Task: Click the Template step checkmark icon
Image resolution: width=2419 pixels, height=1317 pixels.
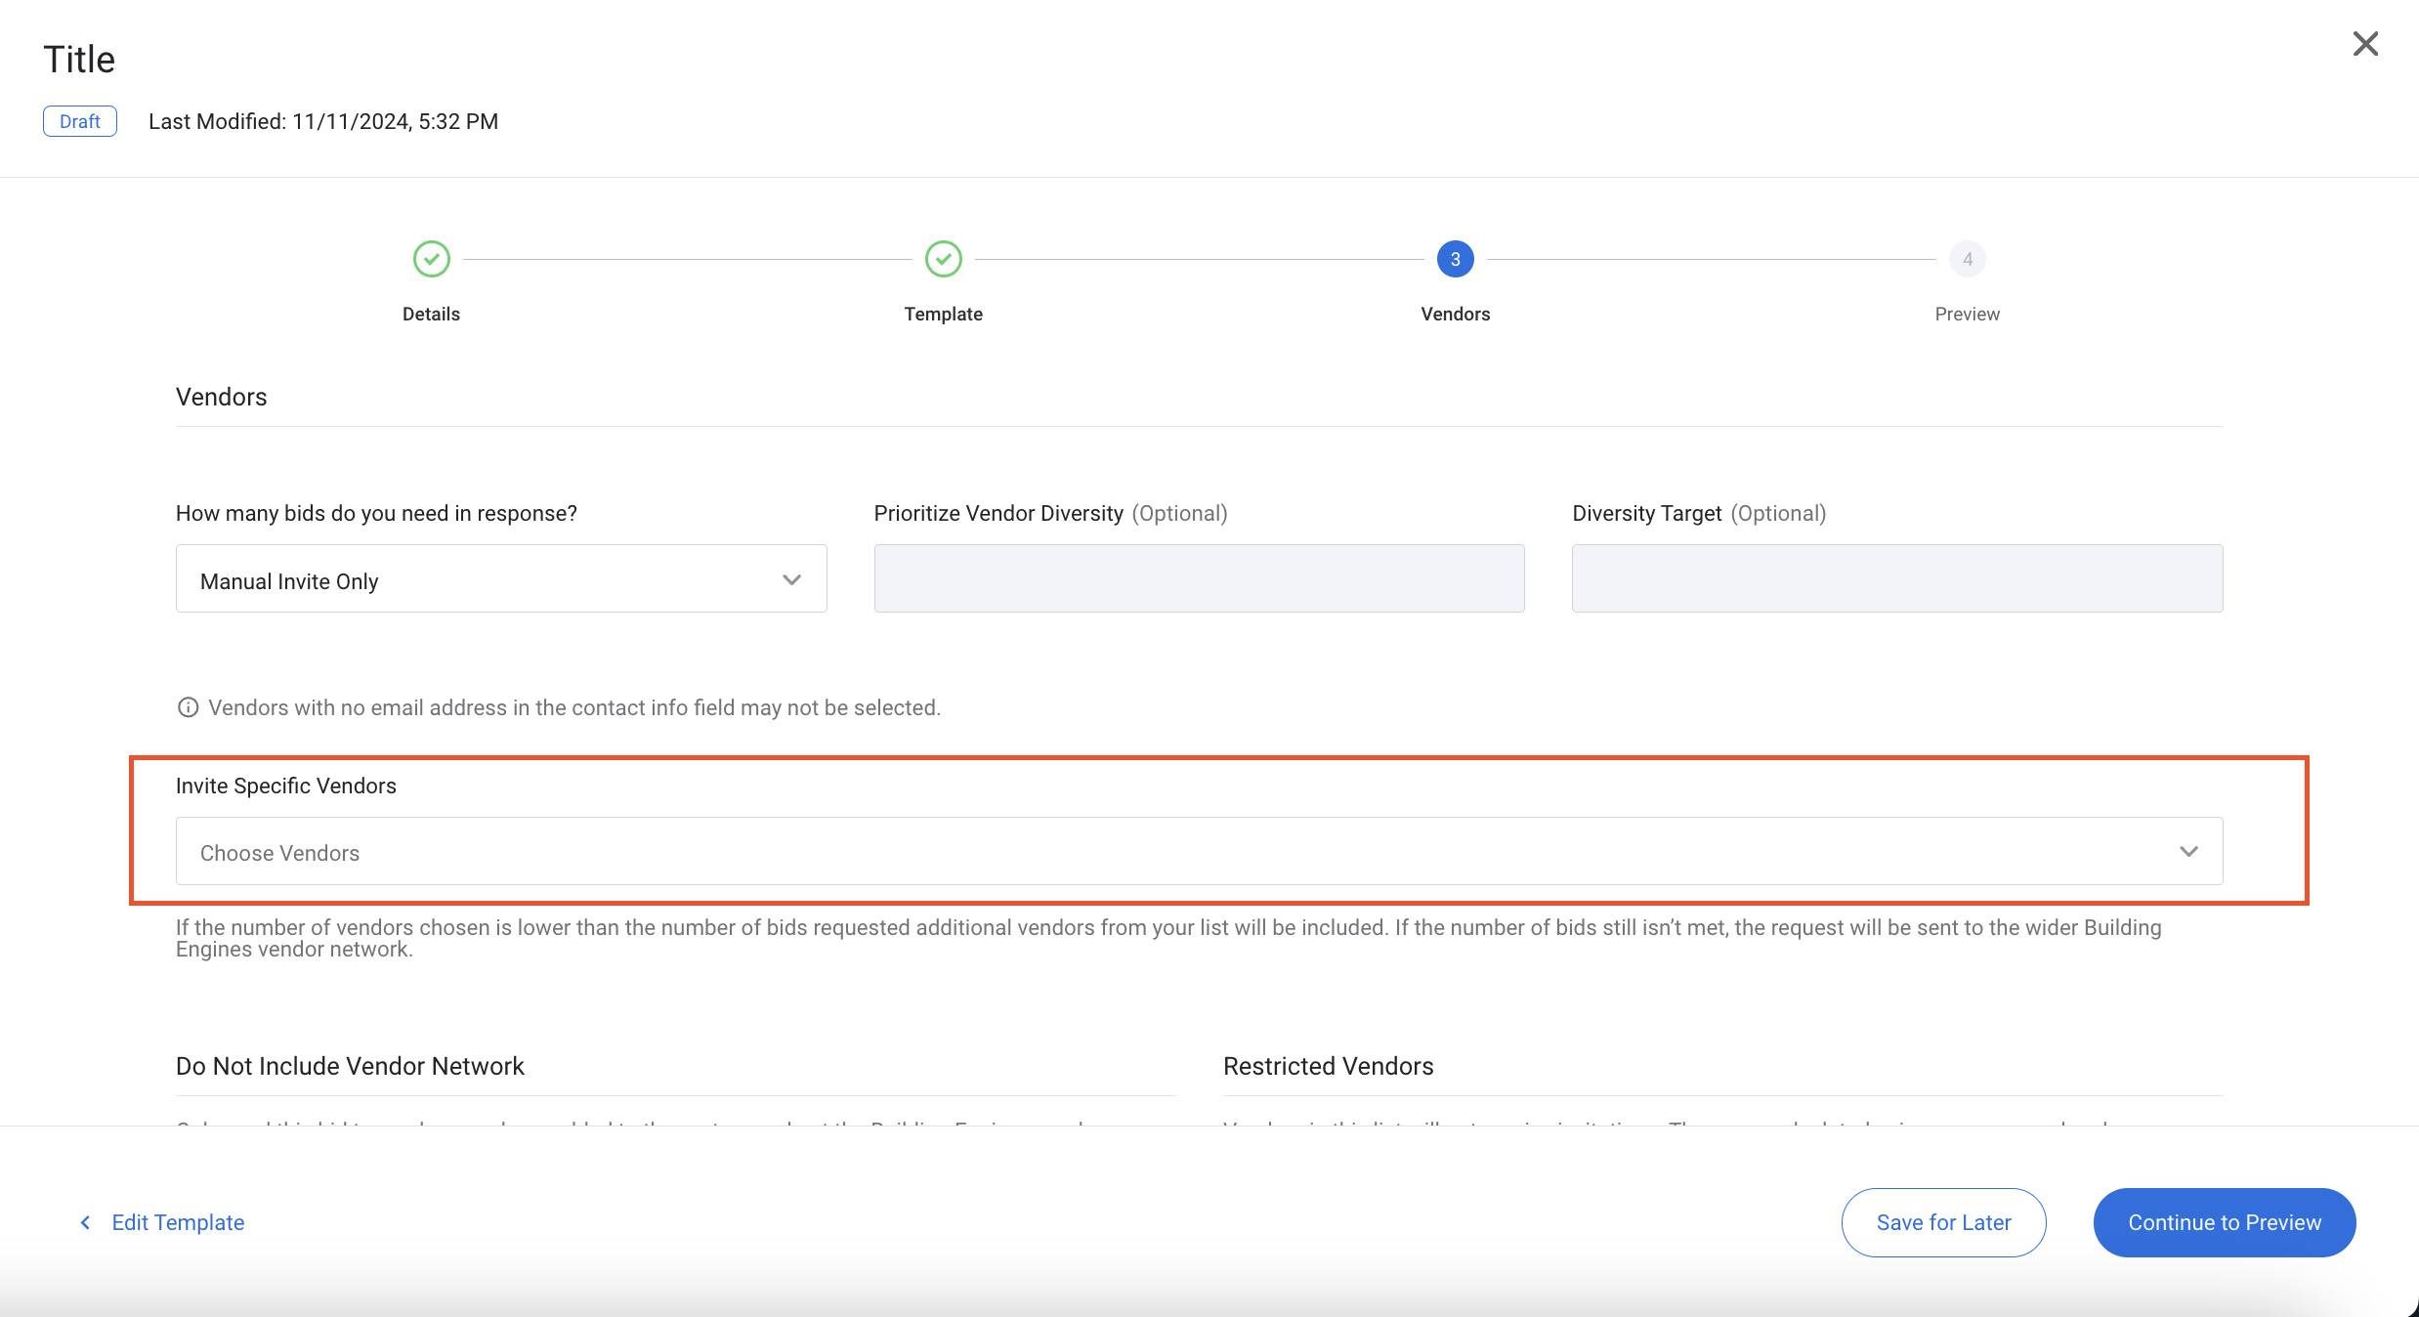Action: coord(943,259)
